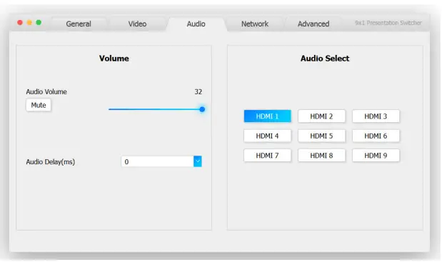Click the volume value 32
The width and height of the screenshot is (442, 262).
click(199, 92)
